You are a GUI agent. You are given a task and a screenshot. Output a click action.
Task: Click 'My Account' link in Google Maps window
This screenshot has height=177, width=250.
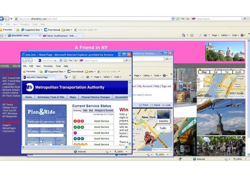pyautogui.click(x=145, y=86)
